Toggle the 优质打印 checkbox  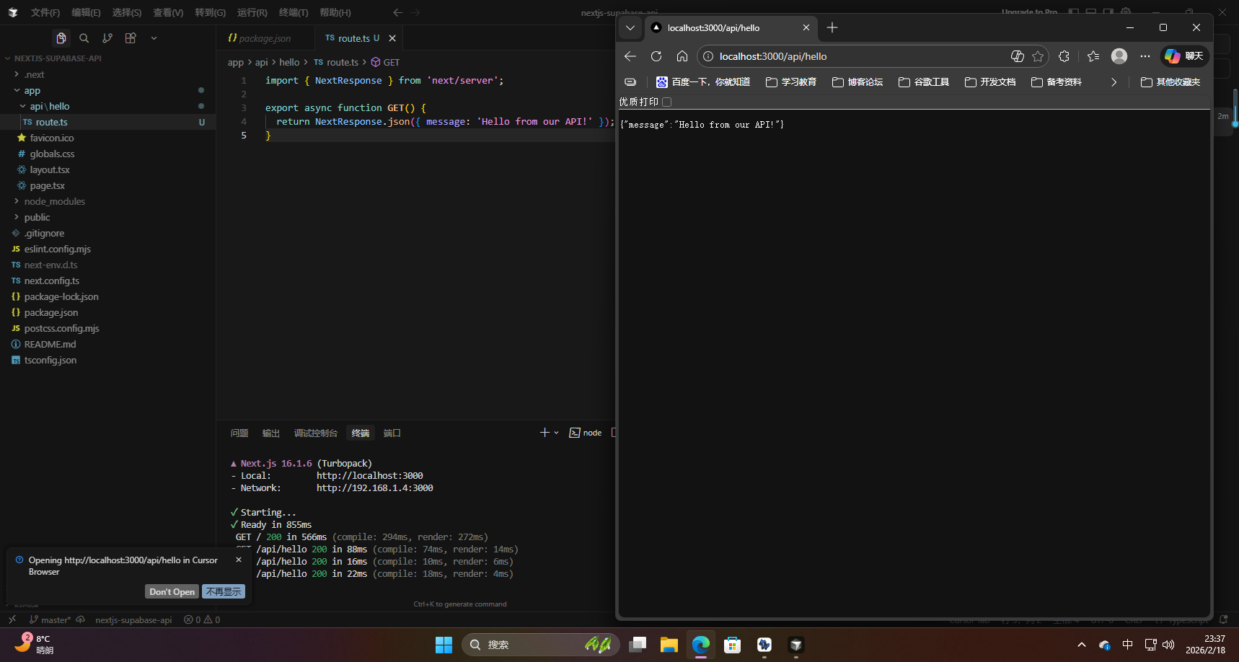(667, 102)
